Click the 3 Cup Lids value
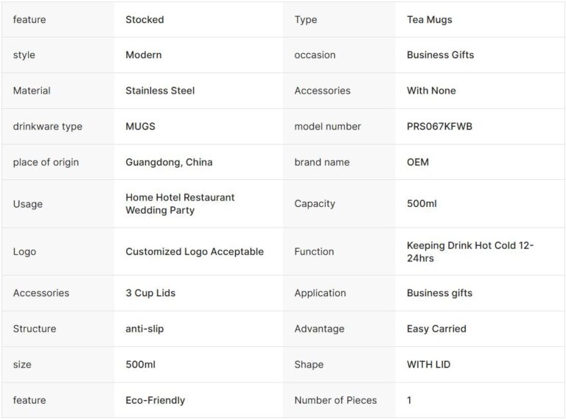 150,293
